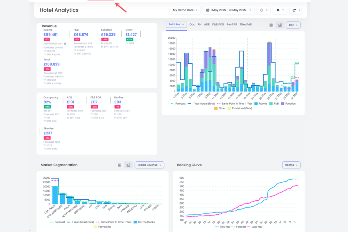Open the Booking Curve Rooms dropdown
Screen dimensions: 348x232
[291, 165]
